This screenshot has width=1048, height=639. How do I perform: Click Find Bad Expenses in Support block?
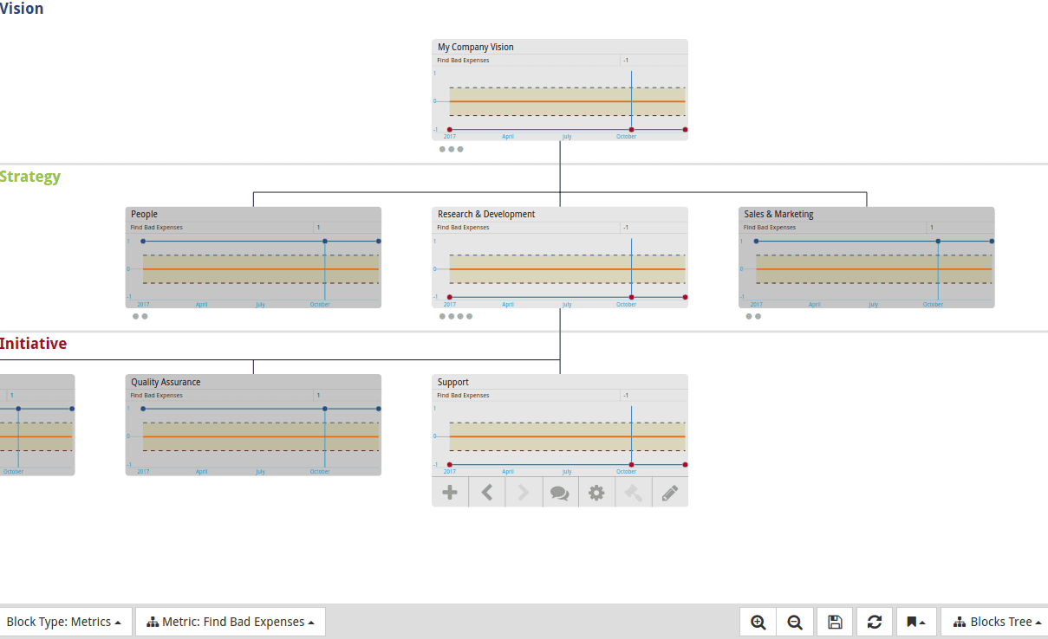(463, 396)
